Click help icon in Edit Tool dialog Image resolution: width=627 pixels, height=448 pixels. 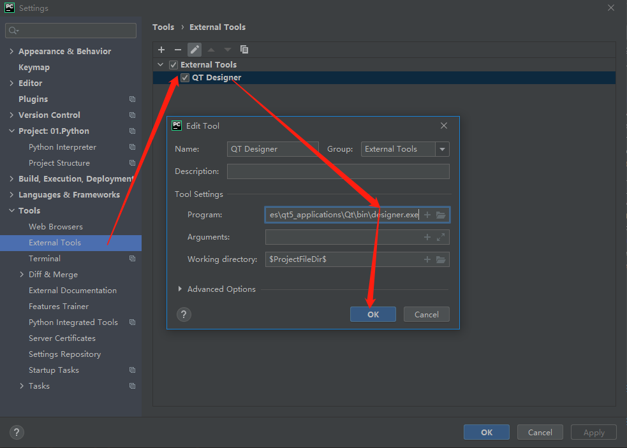click(184, 314)
